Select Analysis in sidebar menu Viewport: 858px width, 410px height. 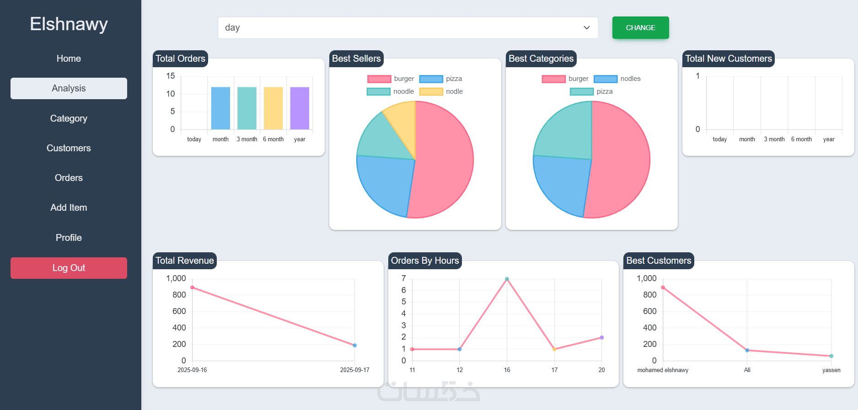point(69,88)
